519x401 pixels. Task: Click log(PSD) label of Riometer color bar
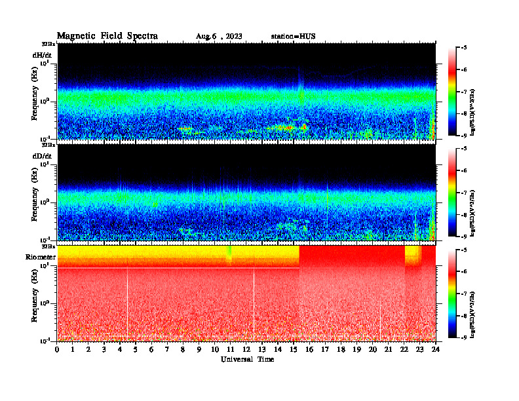click(x=472, y=313)
